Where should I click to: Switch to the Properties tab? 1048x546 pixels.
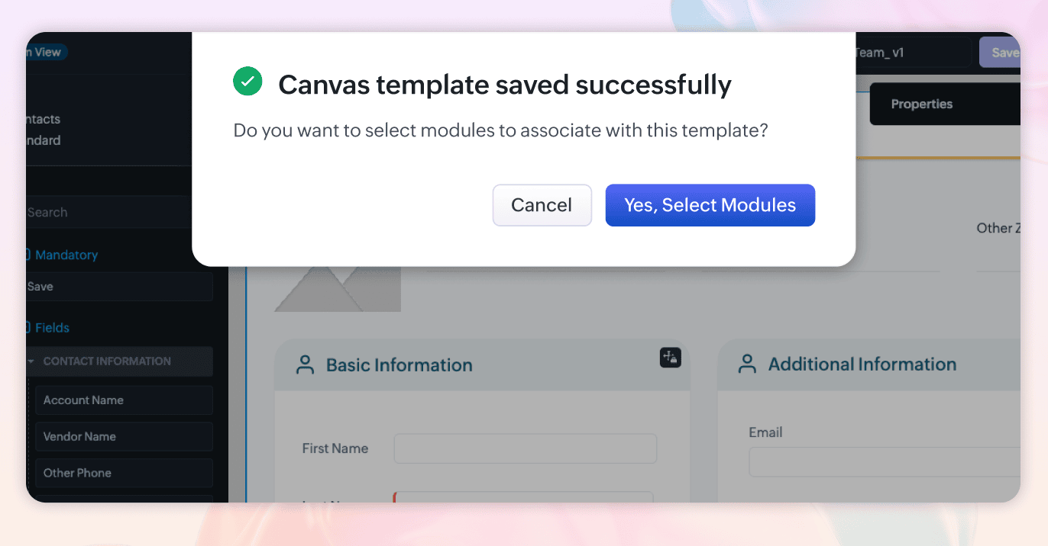922,104
